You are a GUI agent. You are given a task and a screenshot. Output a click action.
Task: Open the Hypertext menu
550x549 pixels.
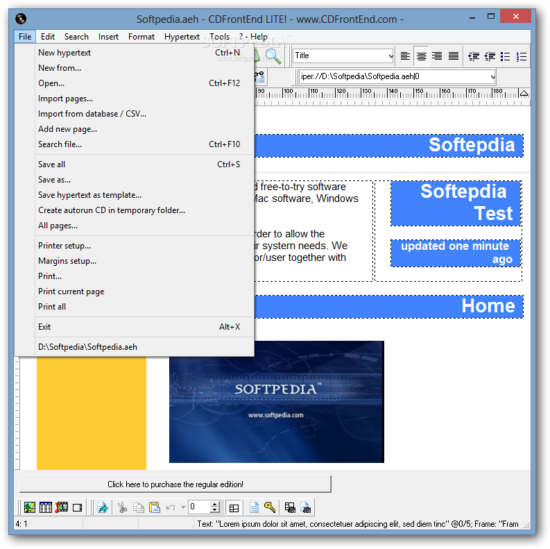pyautogui.click(x=182, y=37)
